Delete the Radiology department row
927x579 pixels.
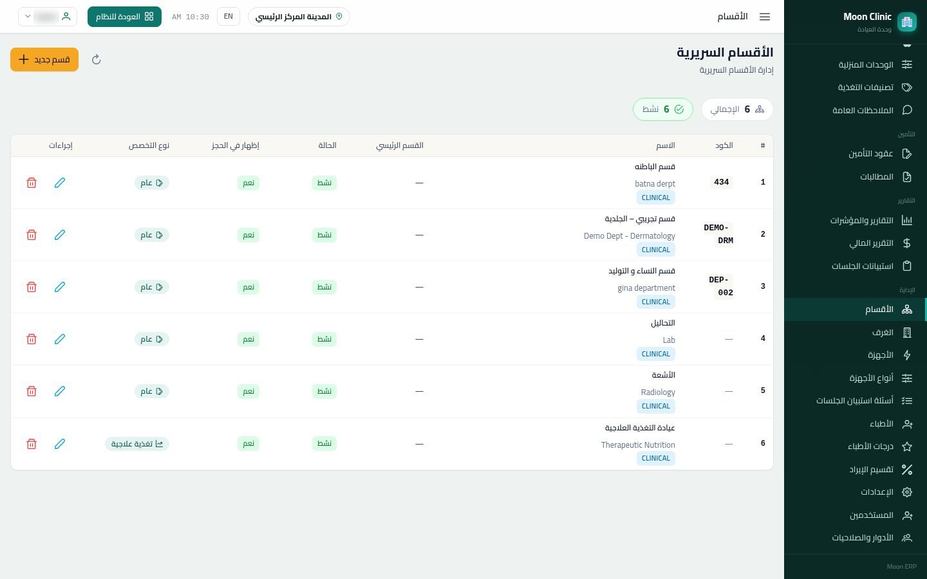click(32, 391)
